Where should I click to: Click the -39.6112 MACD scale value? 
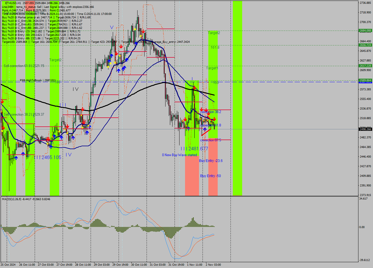[365, 260]
